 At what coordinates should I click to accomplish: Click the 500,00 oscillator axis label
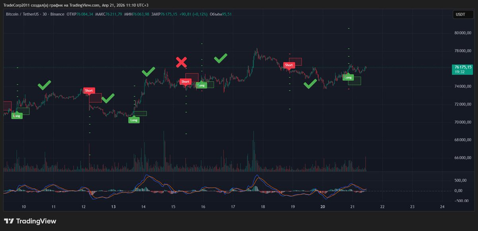pos(460,180)
